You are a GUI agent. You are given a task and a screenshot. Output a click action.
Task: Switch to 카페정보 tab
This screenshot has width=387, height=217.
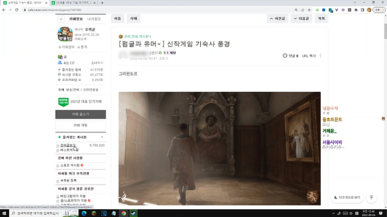point(76,19)
